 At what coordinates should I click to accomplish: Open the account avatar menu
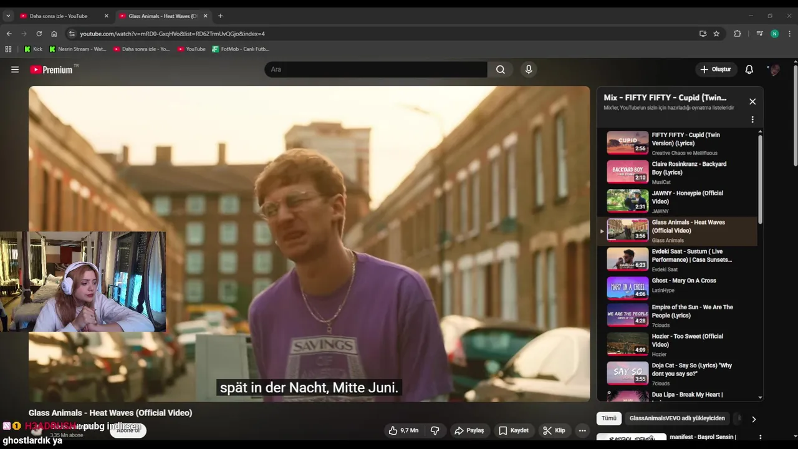click(x=774, y=69)
